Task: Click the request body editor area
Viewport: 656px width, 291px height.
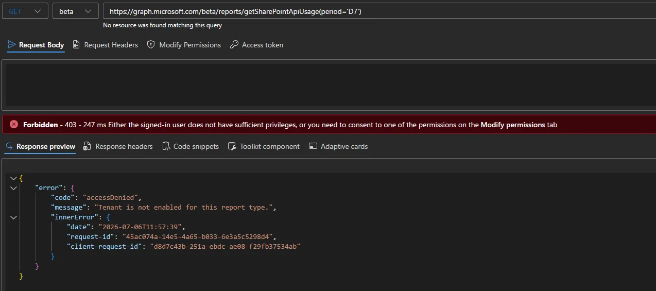Action: (x=330, y=84)
